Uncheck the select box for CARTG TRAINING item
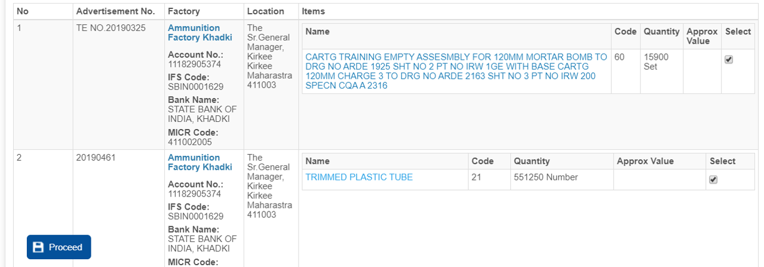Image resolution: width=764 pixels, height=267 pixels. [x=728, y=60]
